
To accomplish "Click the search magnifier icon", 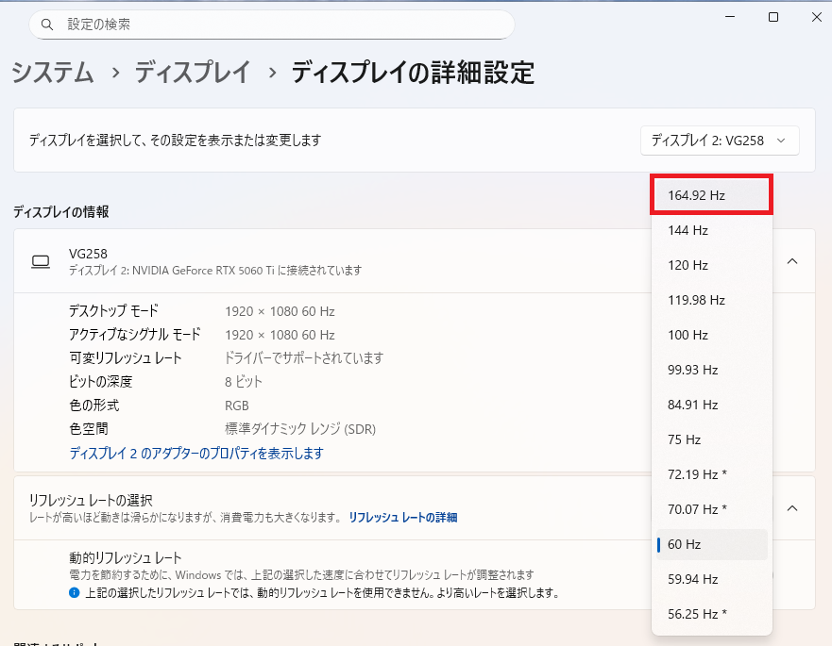I will coord(46,24).
